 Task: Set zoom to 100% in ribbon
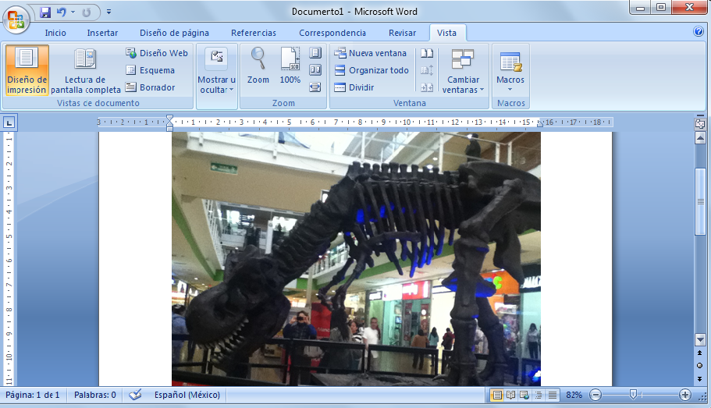point(290,66)
